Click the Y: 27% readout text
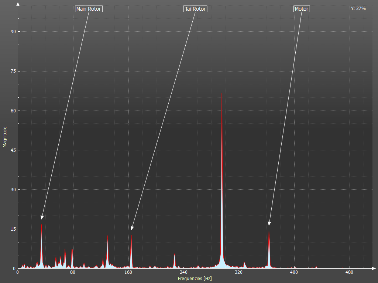 click(358, 8)
